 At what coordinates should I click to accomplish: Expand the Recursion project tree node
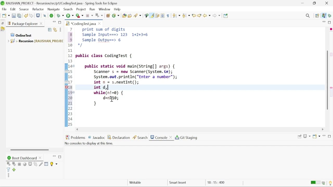(8, 41)
